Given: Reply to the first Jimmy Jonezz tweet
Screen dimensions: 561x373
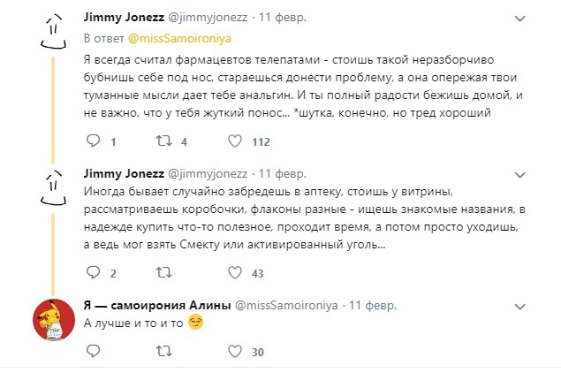Looking at the screenshot, I should (94, 141).
